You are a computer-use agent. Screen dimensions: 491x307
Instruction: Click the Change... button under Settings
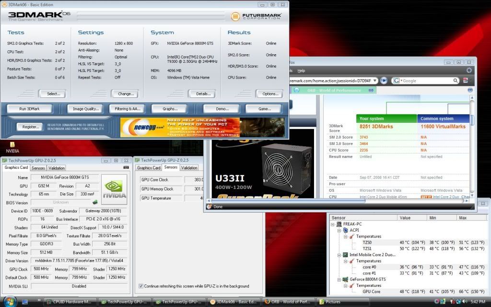click(126, 94)
